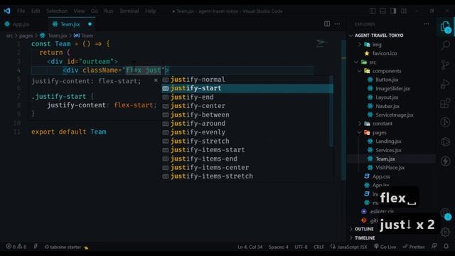Click the VS Code logo icon
This screenshot has width=455, height=256.
(7, 11)
